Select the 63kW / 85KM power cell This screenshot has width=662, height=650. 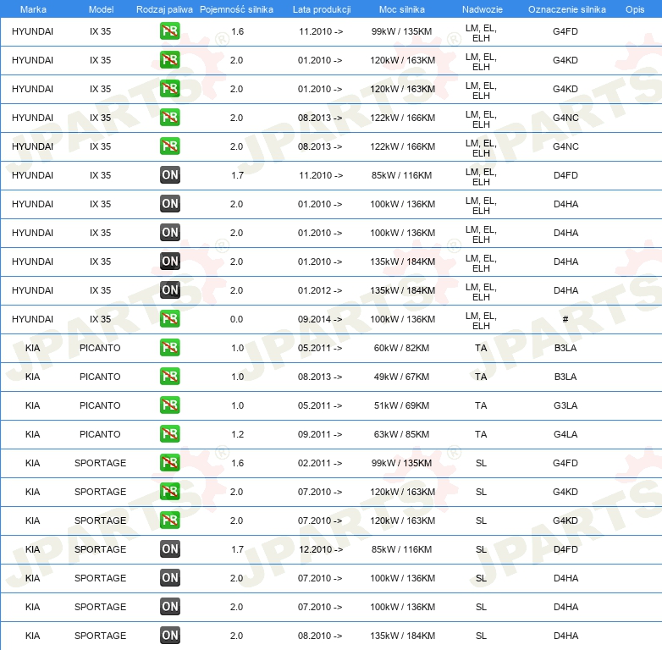click(x=401, y=434)
